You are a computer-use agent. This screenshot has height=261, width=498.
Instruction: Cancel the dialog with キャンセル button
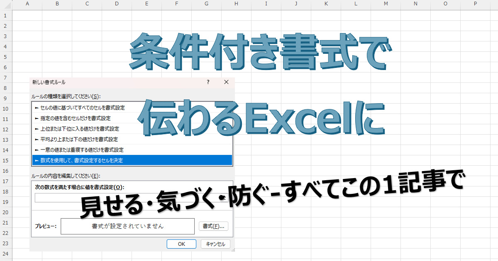pos(215,244)
